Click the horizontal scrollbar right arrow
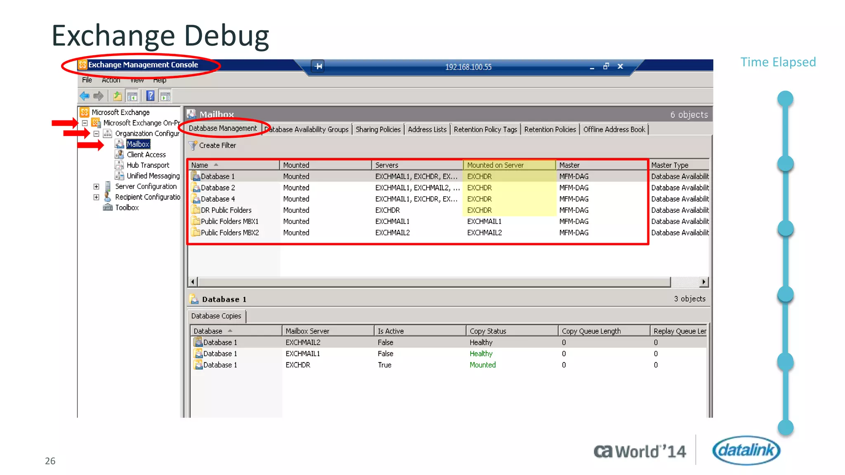This screenshot has height=475, width=845. pos(704,282)
